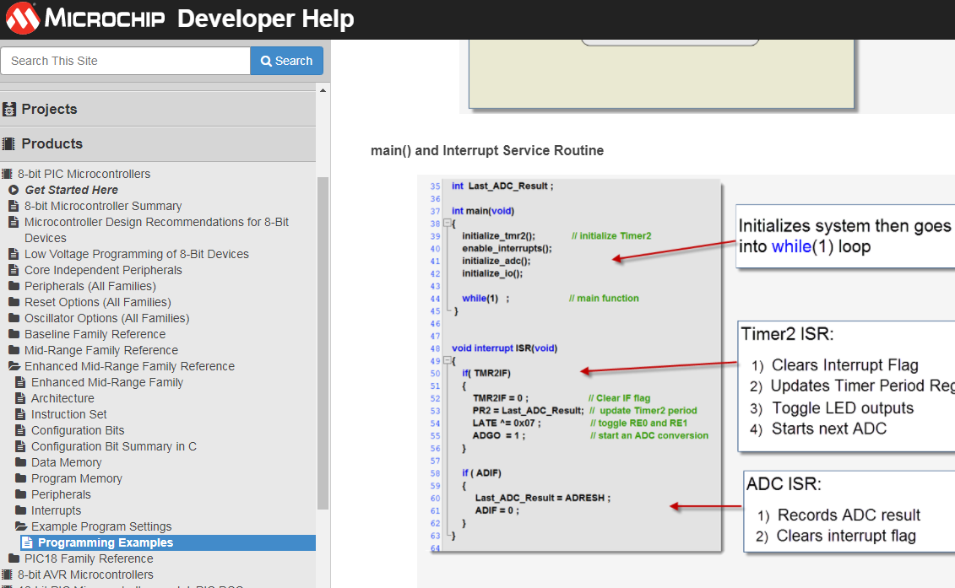The width and height of the screenshot is (955, 588).
Task: Click document icon beside 8-bit Microcontroller Summary
Action: tap(14, 206)
